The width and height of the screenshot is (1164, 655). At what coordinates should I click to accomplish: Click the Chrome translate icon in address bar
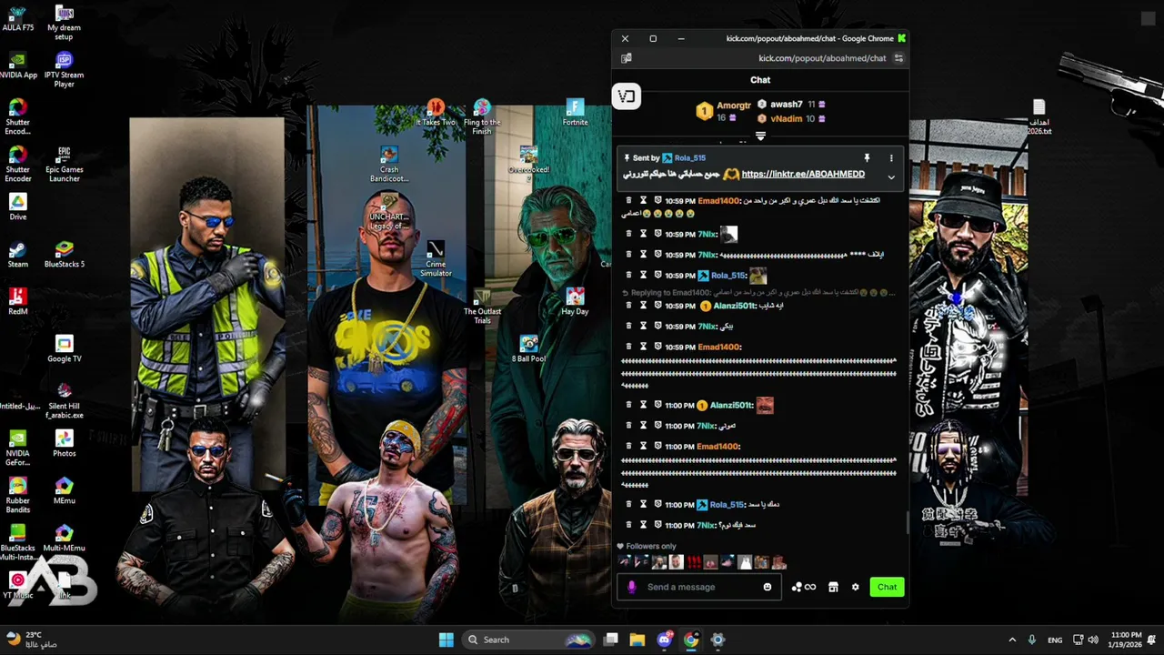pos(627,58)
